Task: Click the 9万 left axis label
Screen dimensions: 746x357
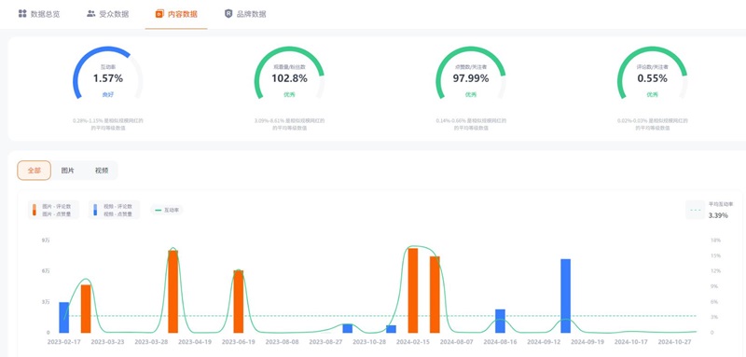Action: [46, 240]
